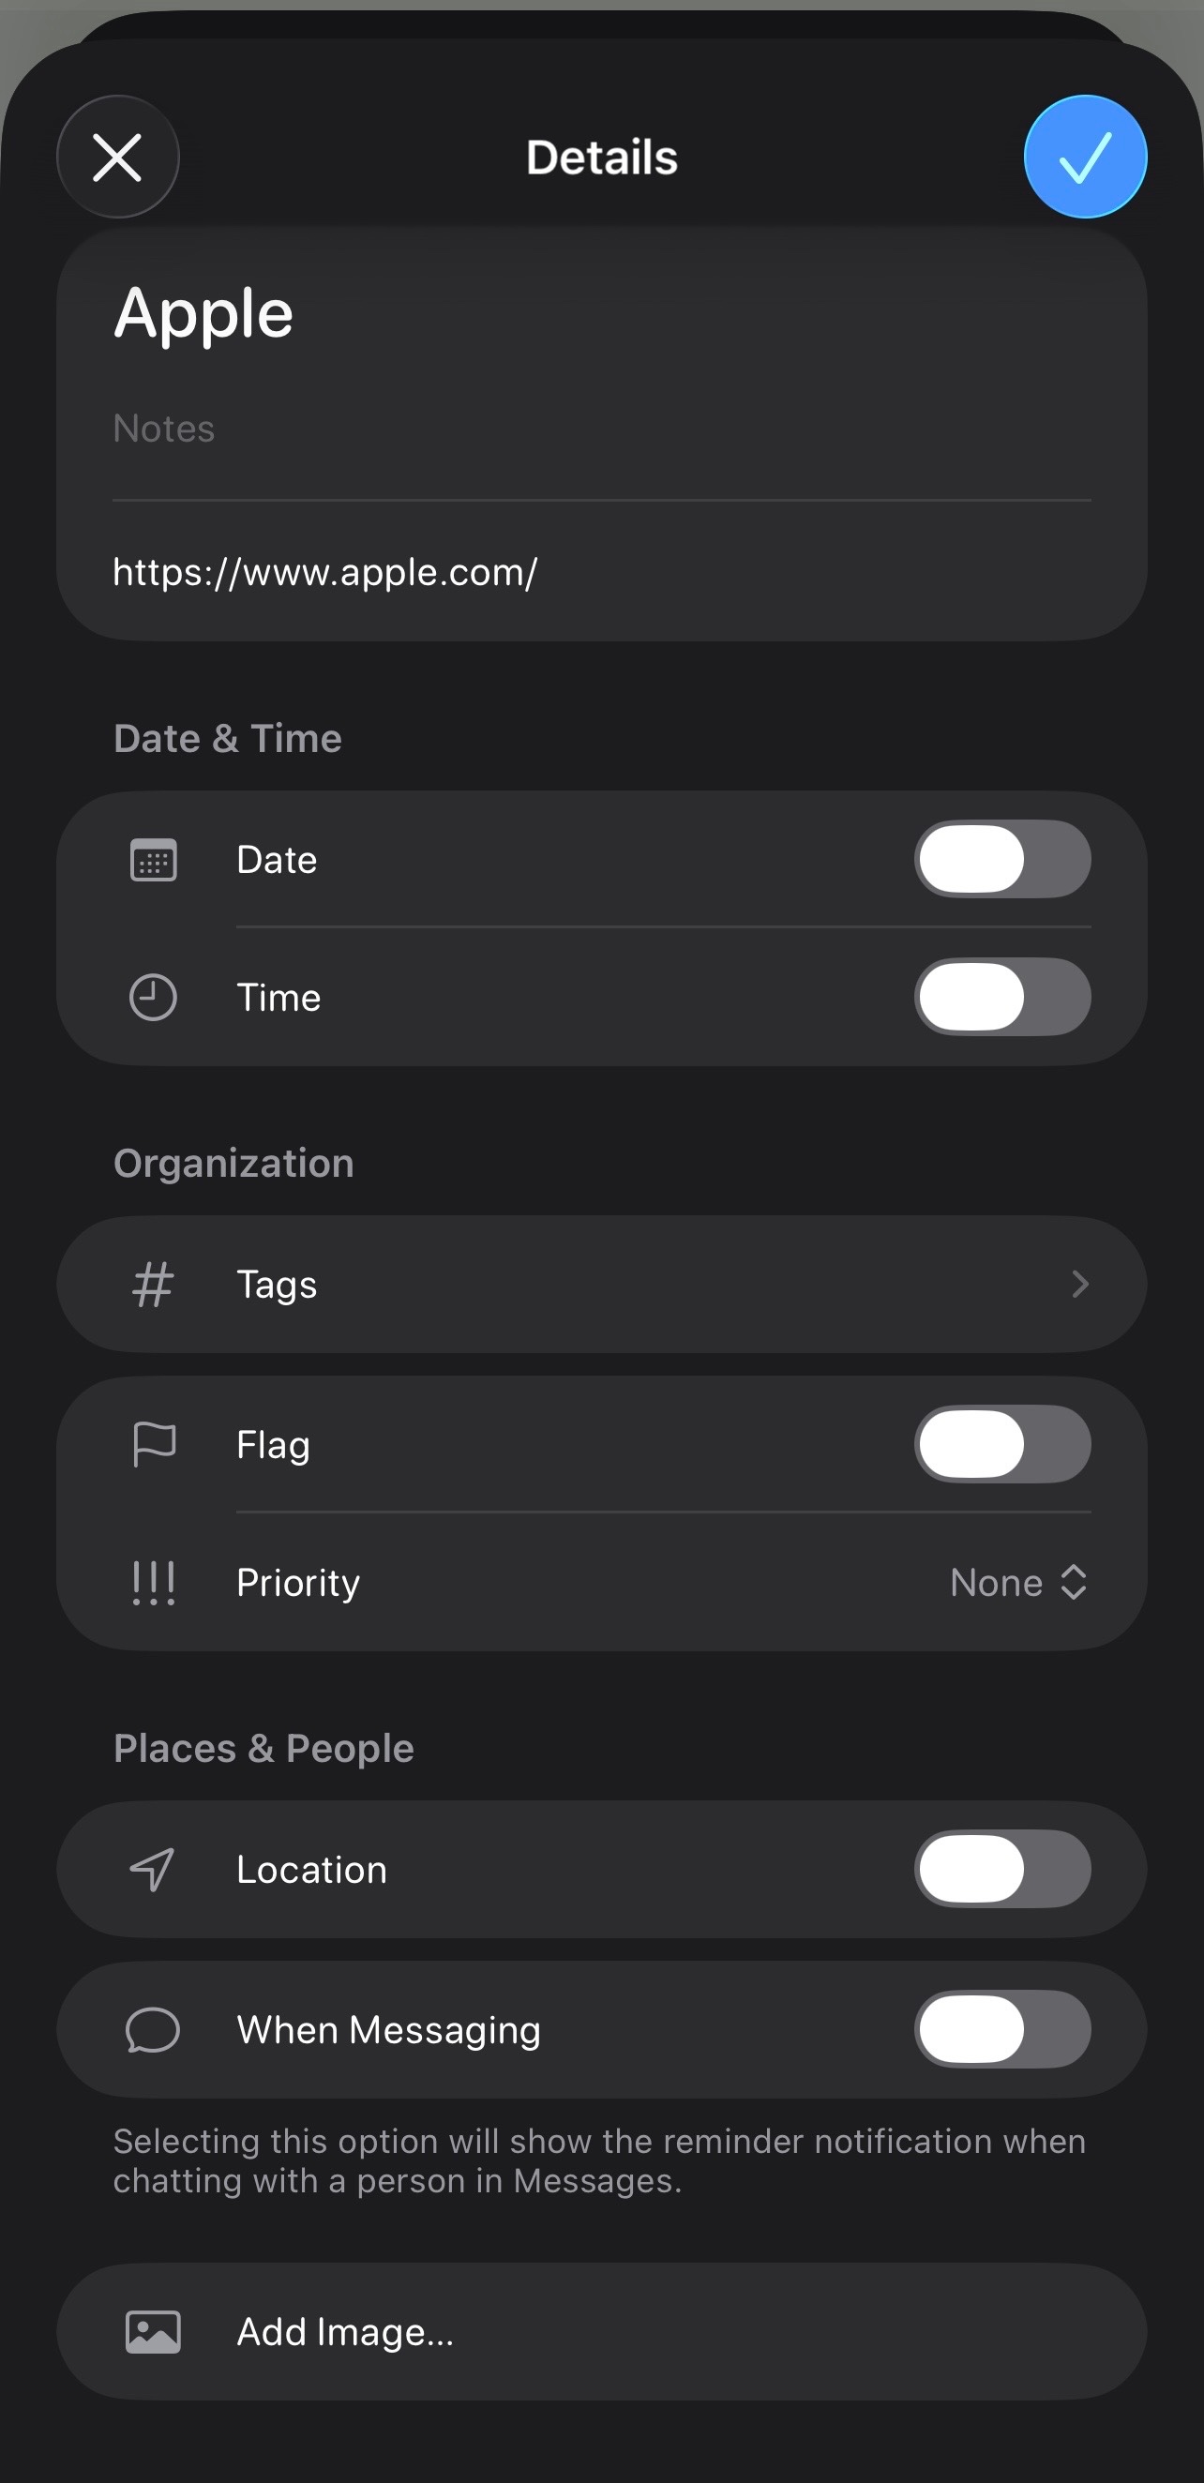Image resolution: width=1204 pixels, height=2483 pixels.
Task: Tap the hashtag icon for Tags
Action: pyautogui.click(x=153, y=1284)
